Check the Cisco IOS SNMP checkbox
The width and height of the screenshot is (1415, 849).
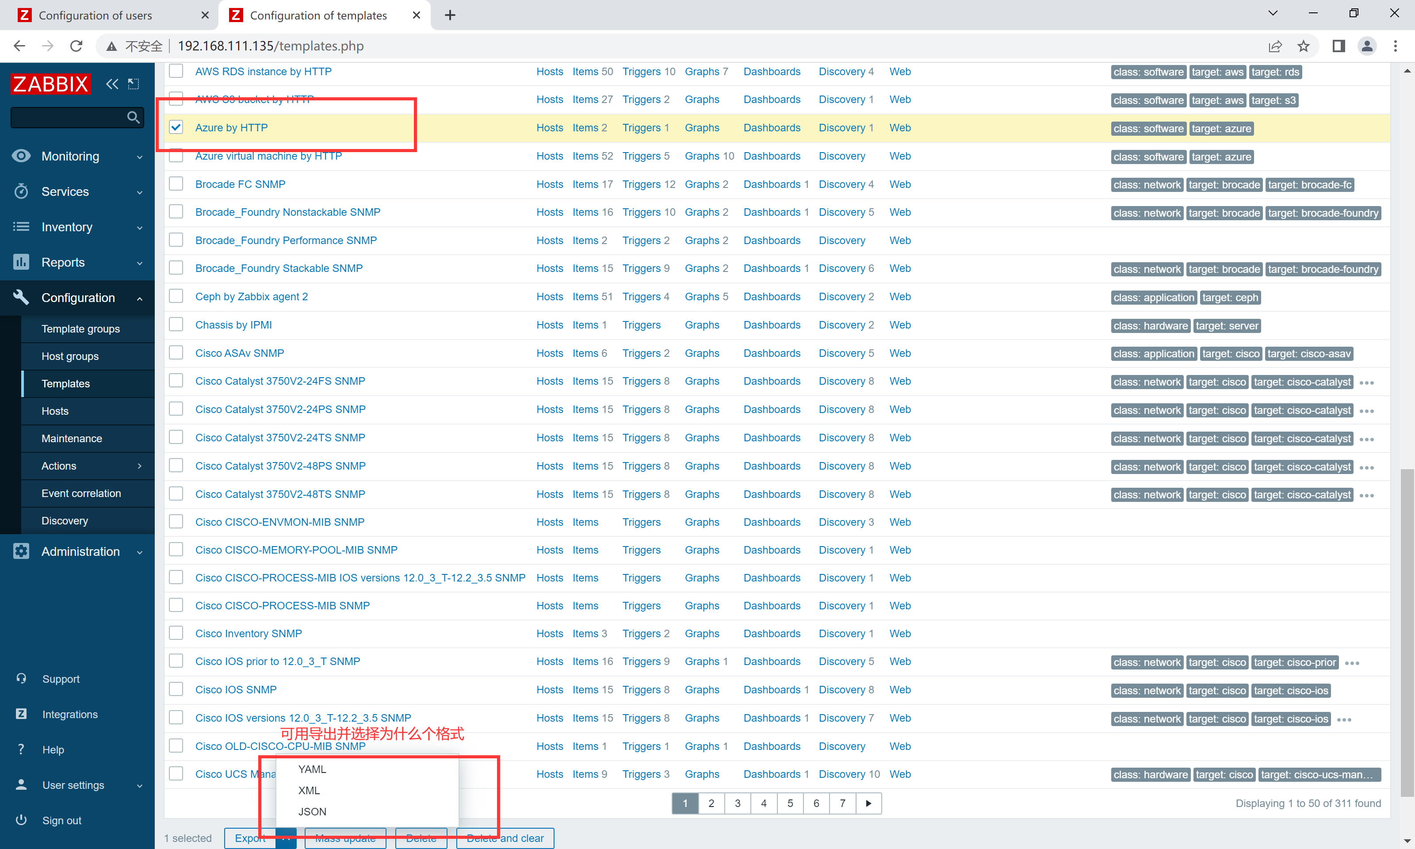[x=176, y=689]
